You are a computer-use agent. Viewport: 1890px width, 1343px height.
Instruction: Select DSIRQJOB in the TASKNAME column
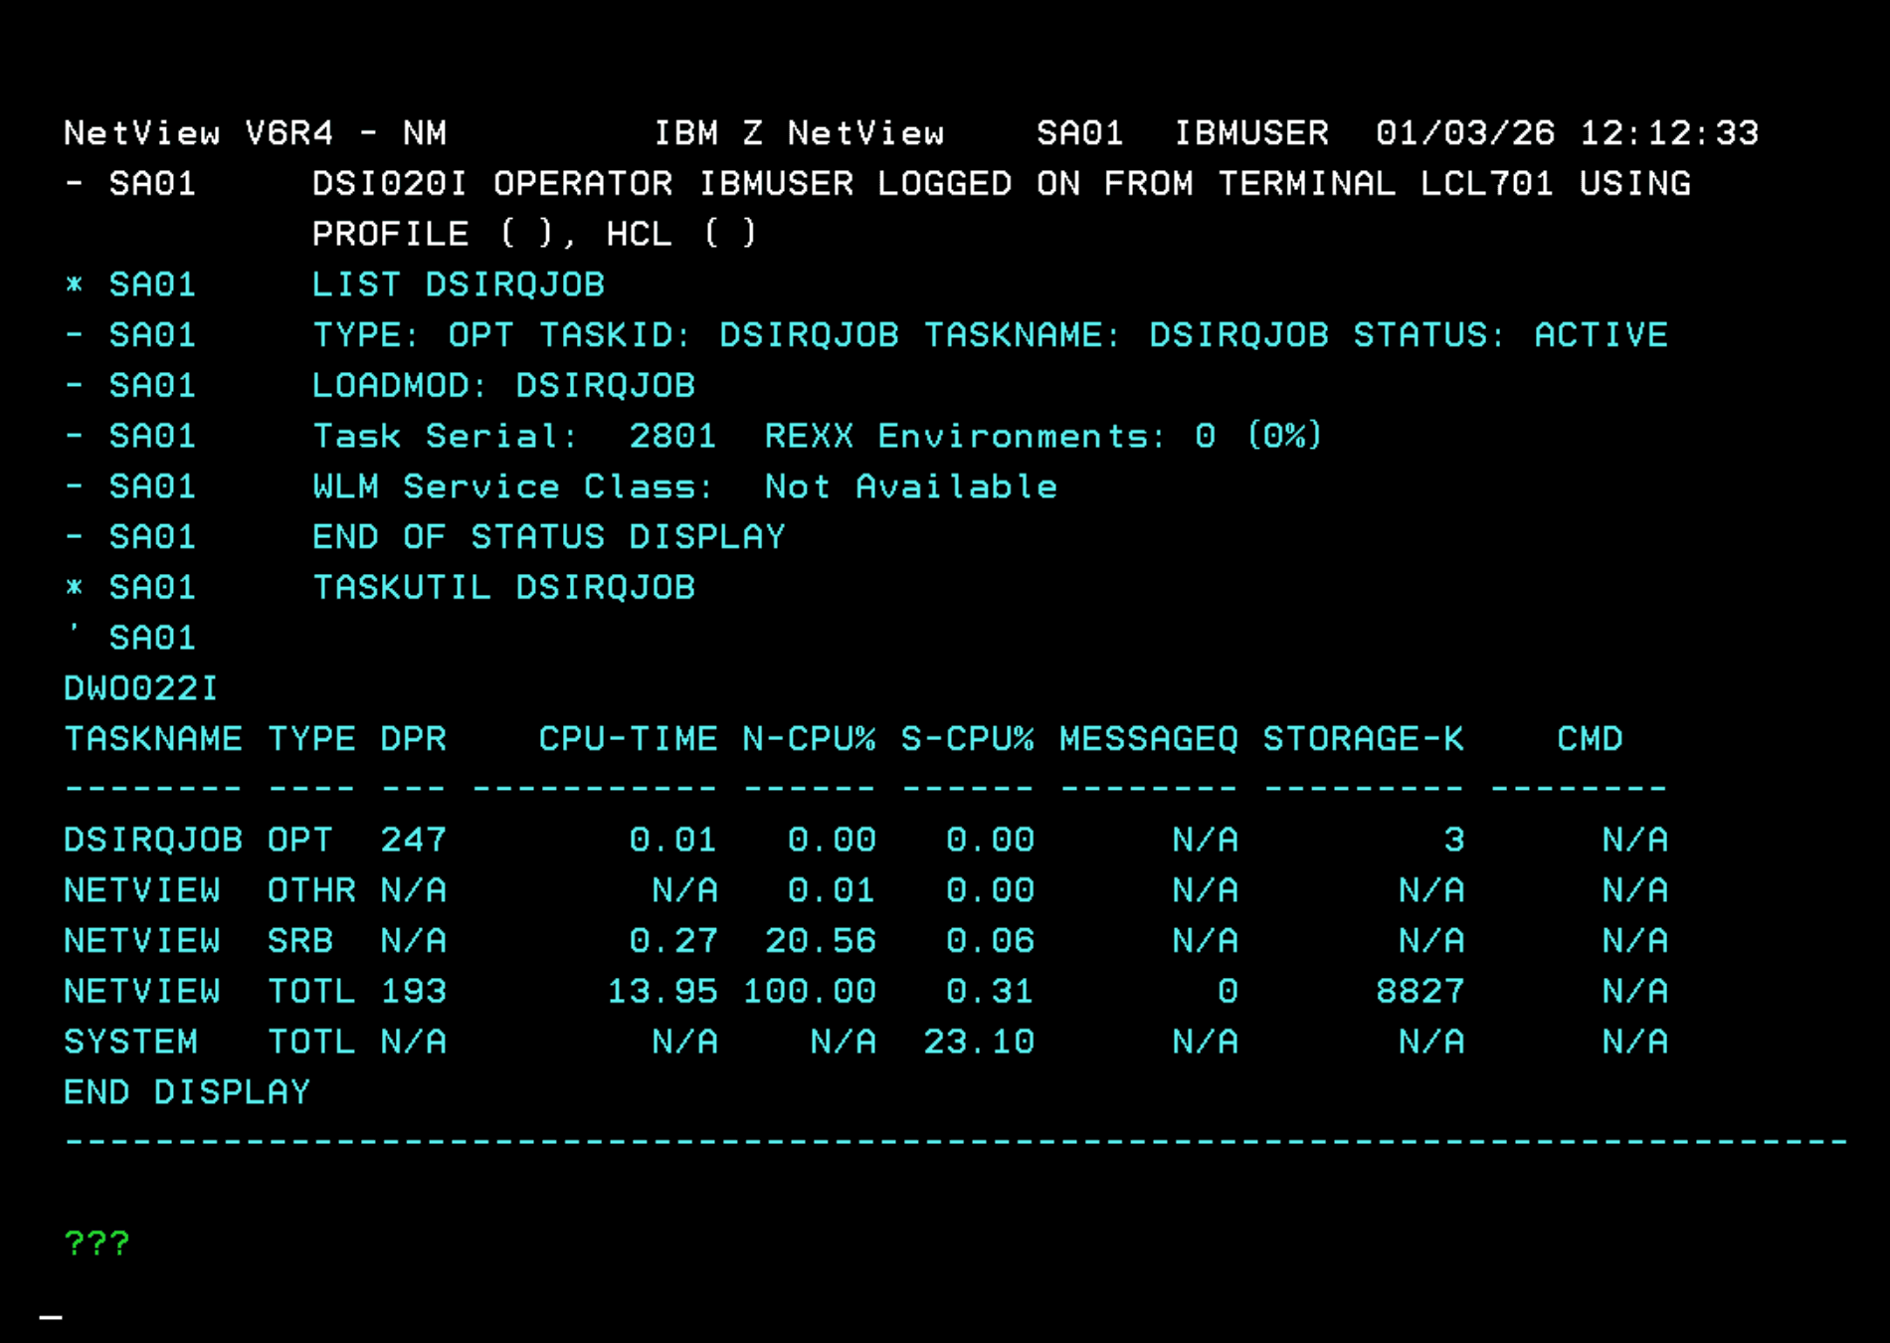point(152,841)
